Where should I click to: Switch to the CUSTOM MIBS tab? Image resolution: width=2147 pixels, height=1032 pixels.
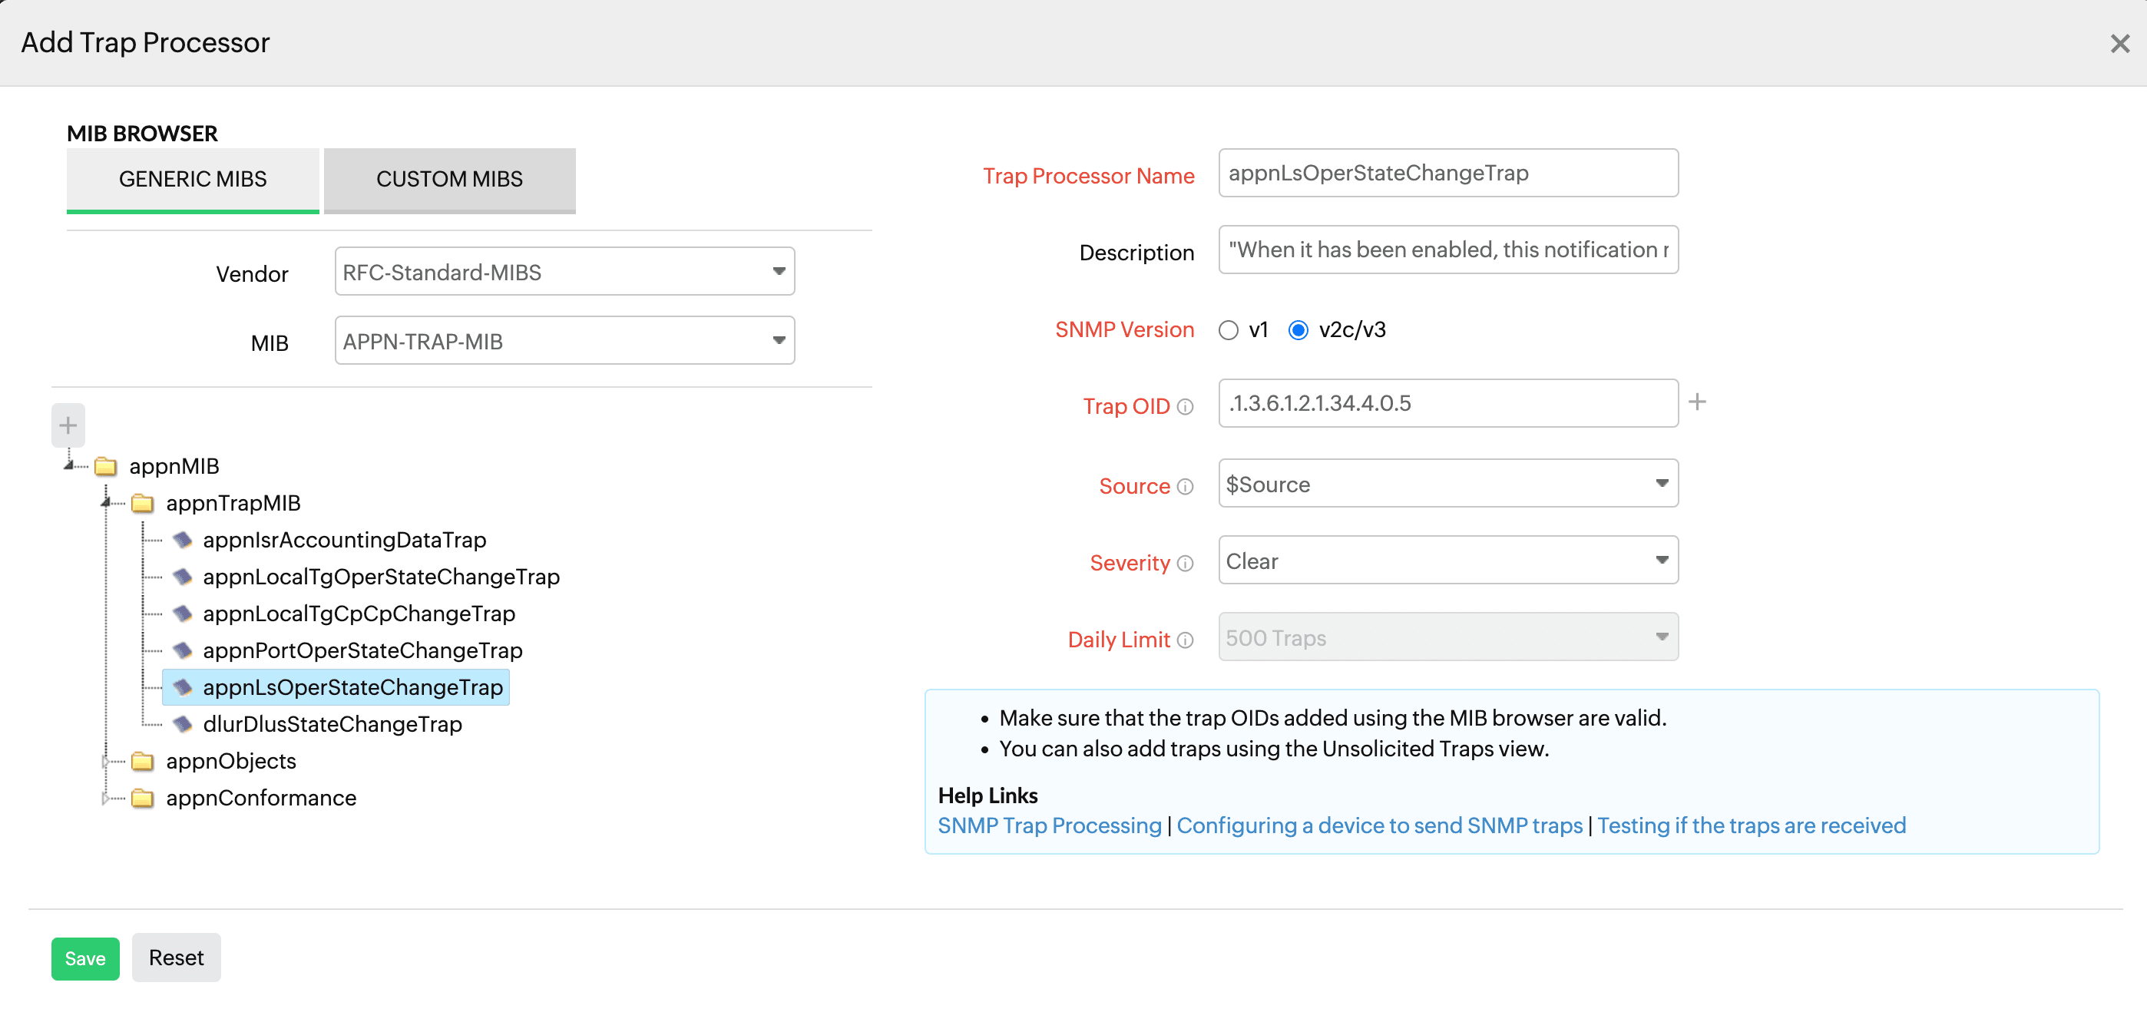coord(449,179)
